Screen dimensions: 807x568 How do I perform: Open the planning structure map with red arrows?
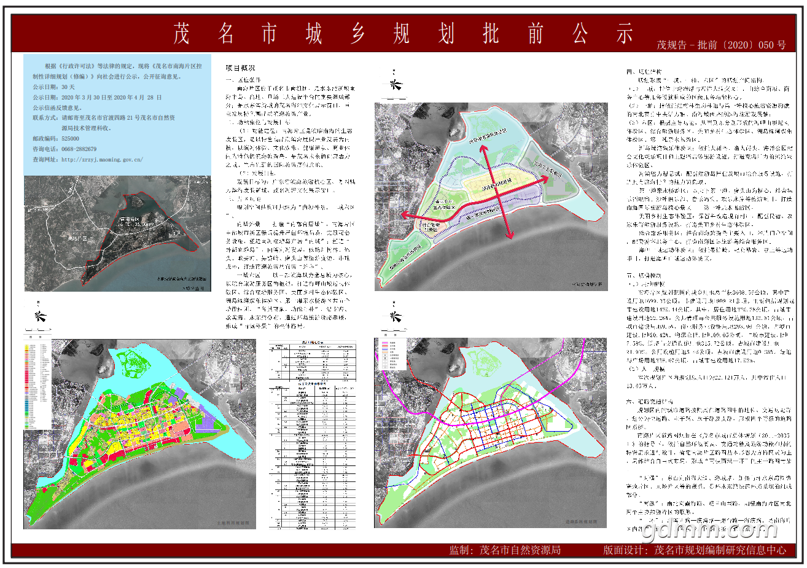tap(491, 196)
